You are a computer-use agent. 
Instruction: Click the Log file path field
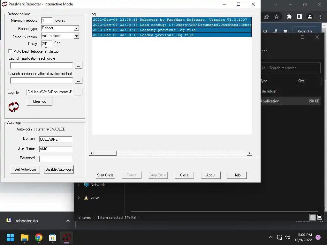click(x=49, y=92)
